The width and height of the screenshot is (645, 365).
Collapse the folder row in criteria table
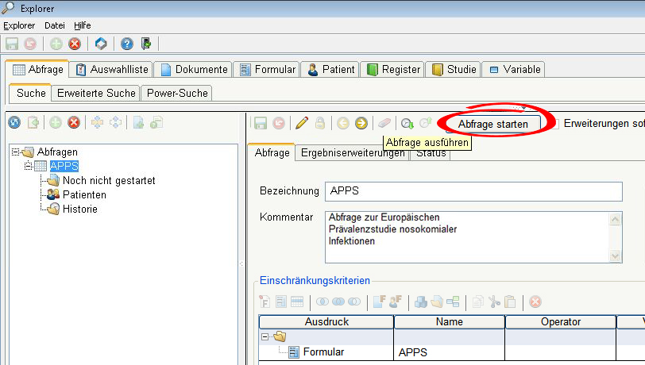click(265, 337)
